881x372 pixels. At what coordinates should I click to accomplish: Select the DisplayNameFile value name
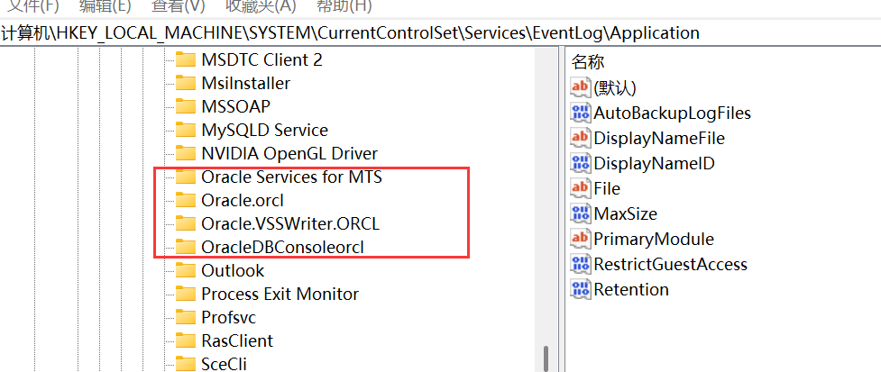pyautogui.click(x=659, y=138)
